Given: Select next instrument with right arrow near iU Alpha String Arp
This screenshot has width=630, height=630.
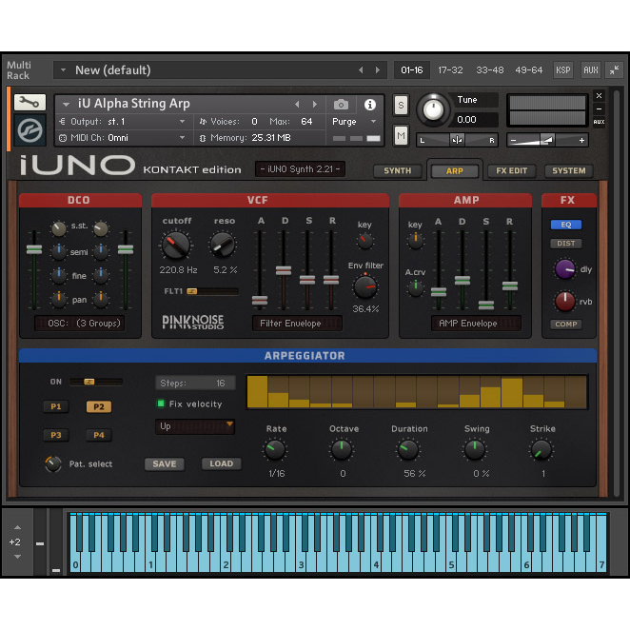Looking at the screenshot, I should point(315,105).
